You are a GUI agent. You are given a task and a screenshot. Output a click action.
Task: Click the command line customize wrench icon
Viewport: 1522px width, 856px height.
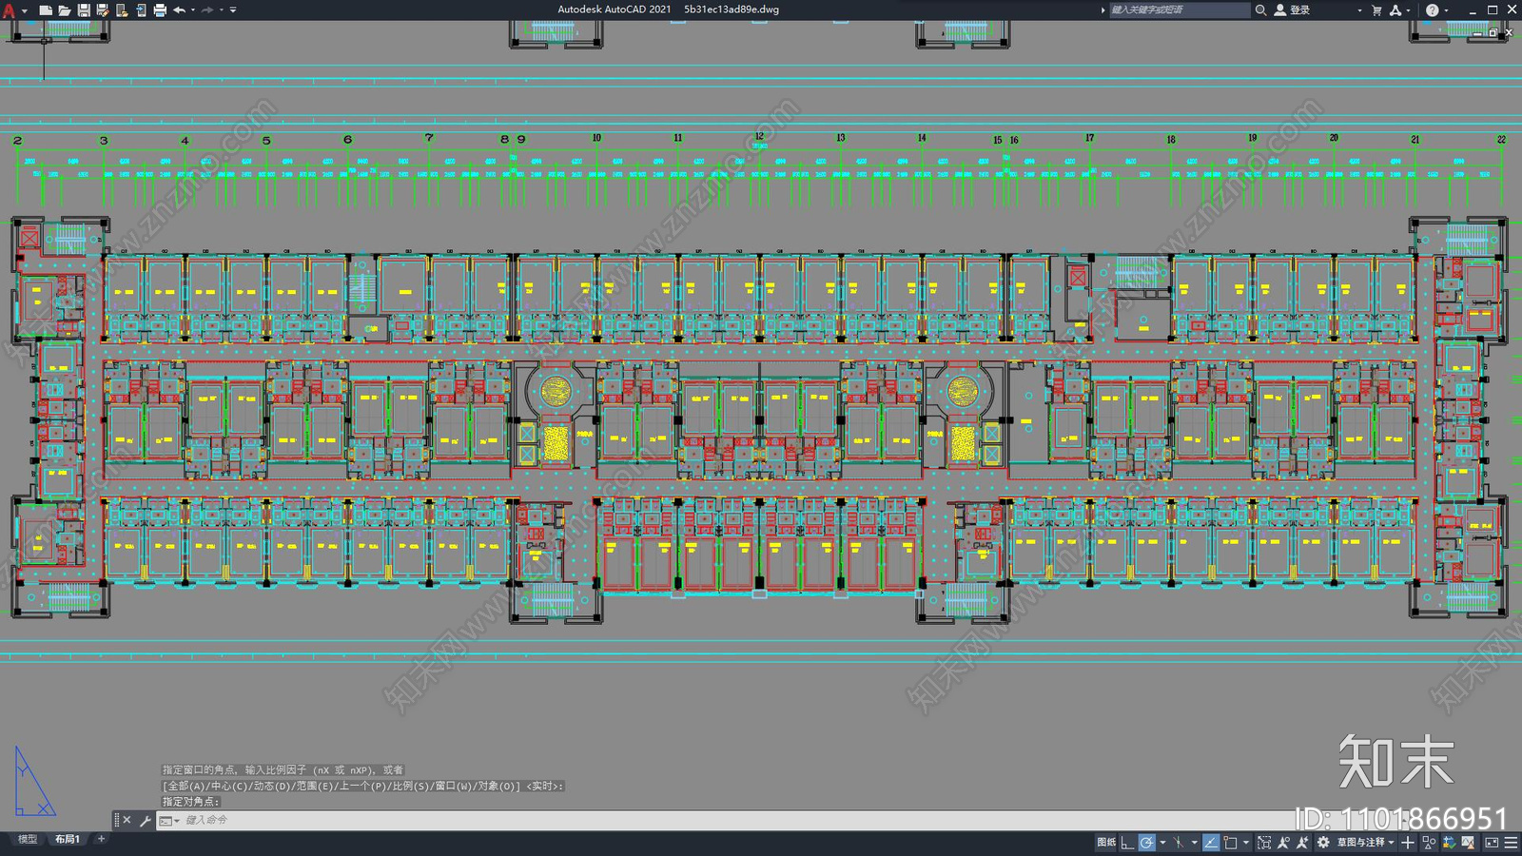coord(145,820)
